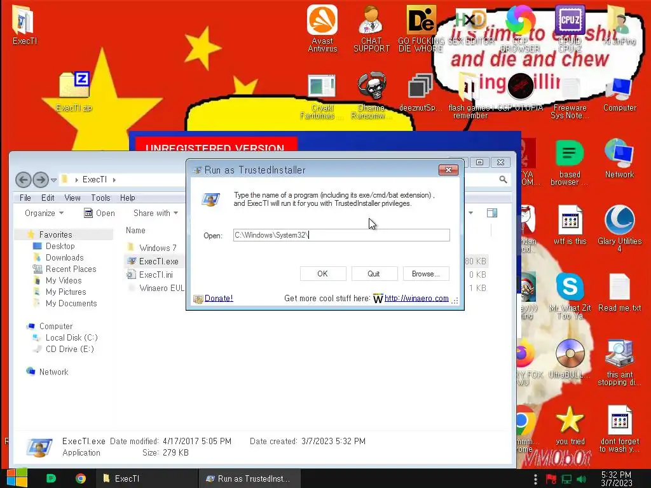The image size is (651, 488).
Task: Open the Read me.txt desktop file
Action: point(619,292)
